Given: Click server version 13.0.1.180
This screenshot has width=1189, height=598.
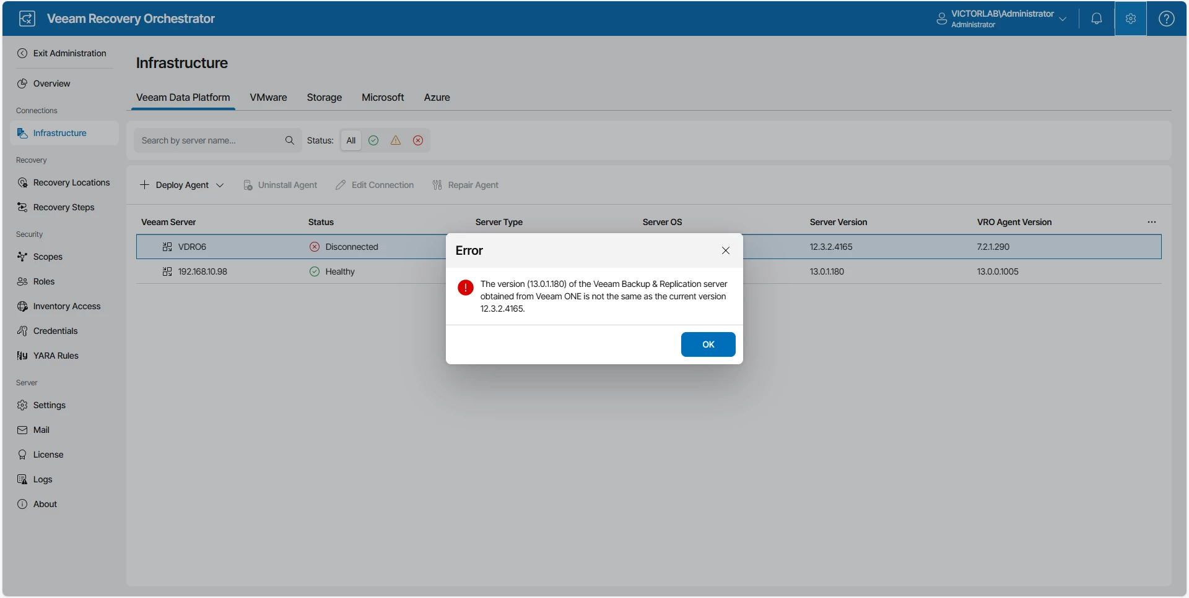Looking at the screenshot, I should (x=827, y=271).
